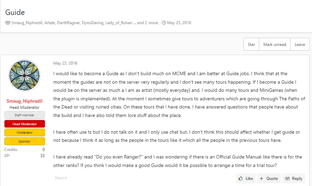Image resolution: width=312 pixels, height=186 pixels.
Task: Click the plus icon on Quote
Action: coord(261,179)
